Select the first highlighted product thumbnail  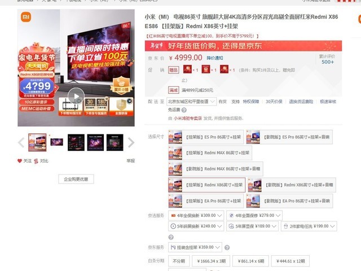coord(37,142)
